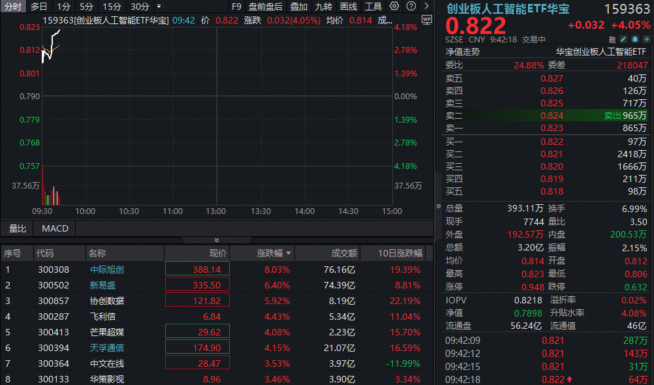
Task: Click the 融 margin trading icon
Action: coord(612,39)
